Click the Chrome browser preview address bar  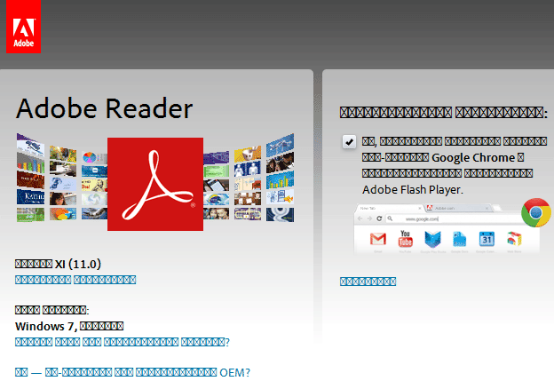pos(455,218)
